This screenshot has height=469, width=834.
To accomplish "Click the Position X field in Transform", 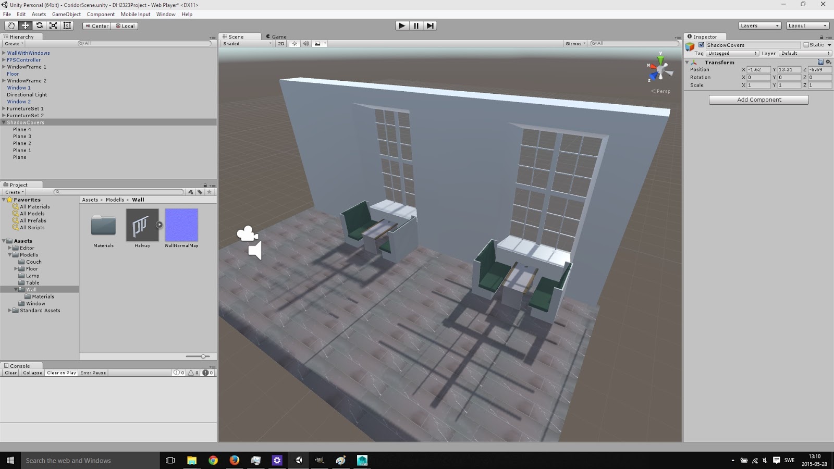I will pyautogui.click(x=758, y=69).
